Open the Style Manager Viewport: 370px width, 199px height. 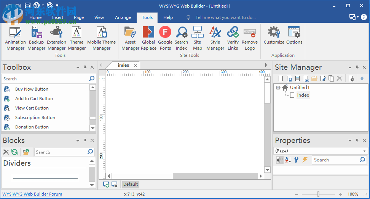215,38
